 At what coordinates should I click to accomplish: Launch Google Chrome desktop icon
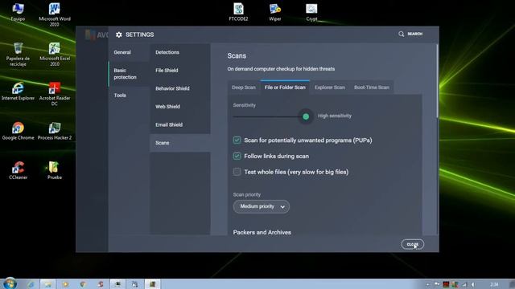[x=18, y=131]
